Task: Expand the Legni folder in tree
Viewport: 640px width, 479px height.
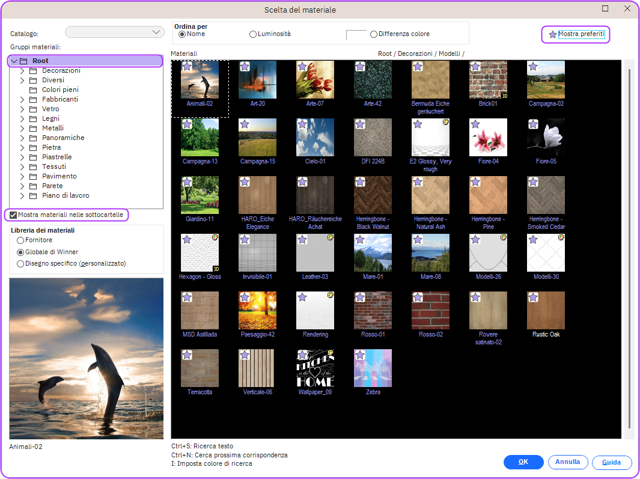Action: coord(22,118)
